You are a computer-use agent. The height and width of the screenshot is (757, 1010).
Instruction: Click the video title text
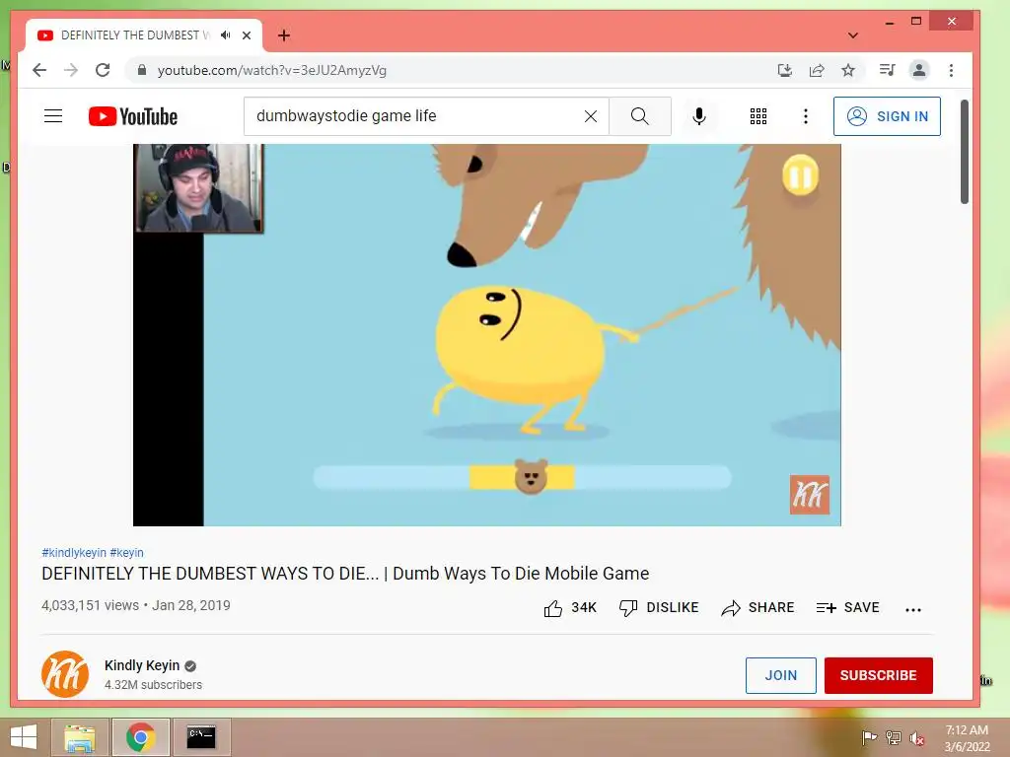pos(345,574)
